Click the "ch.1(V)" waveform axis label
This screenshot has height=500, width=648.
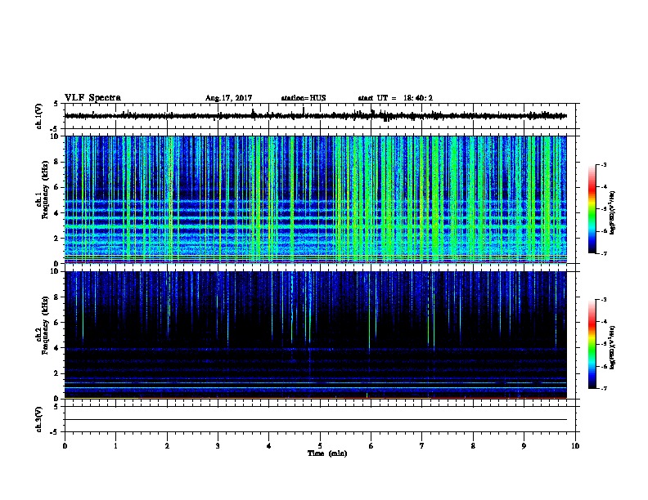pyautogui.click(x=39, y=116)
